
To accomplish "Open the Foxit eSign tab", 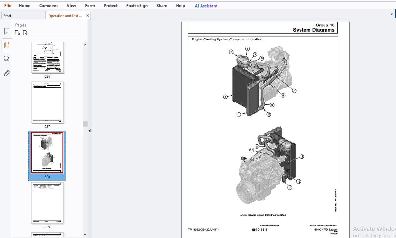I will [x=137, y=6].
